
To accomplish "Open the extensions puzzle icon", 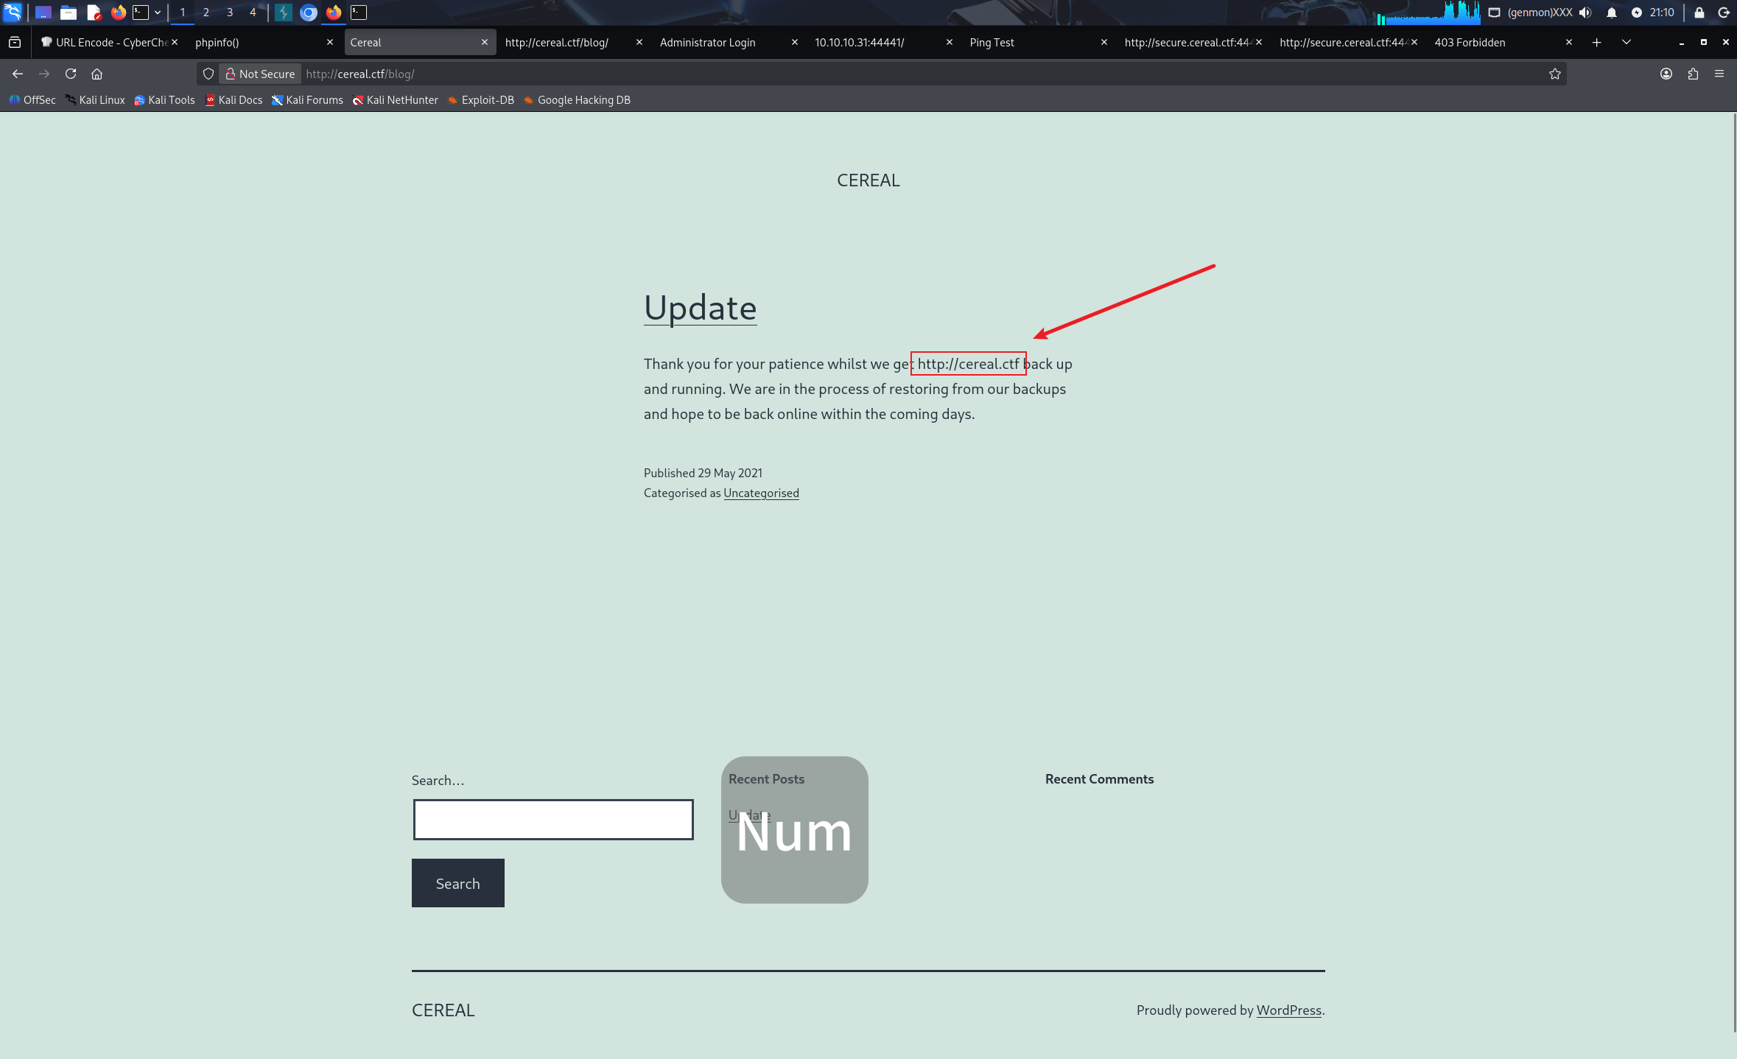I will (x=1693, y=74).
